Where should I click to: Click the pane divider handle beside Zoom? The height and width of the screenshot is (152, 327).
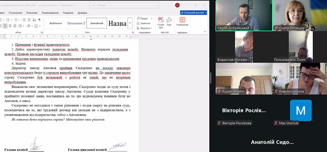point(211,78)
